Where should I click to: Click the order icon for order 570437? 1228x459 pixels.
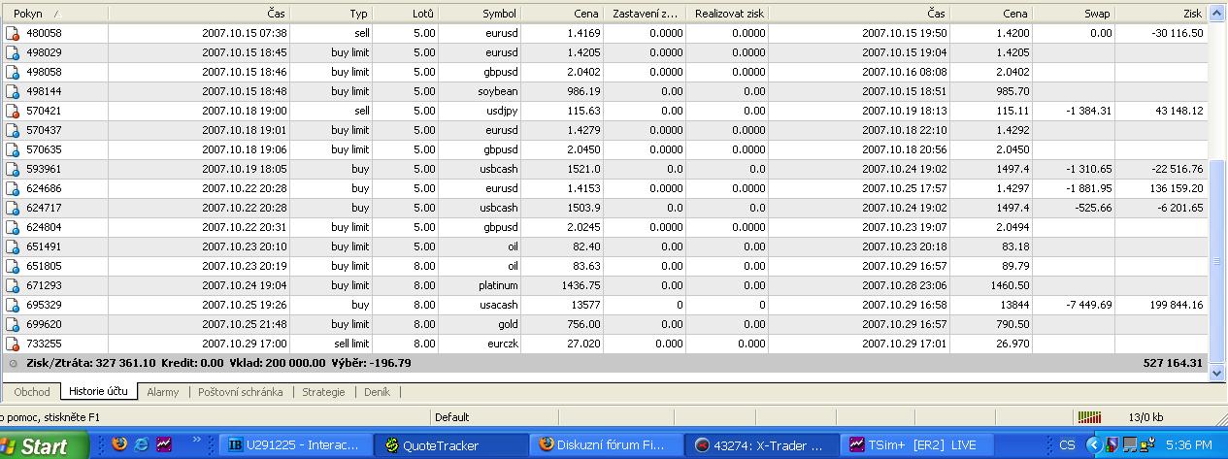pos(13,130)
